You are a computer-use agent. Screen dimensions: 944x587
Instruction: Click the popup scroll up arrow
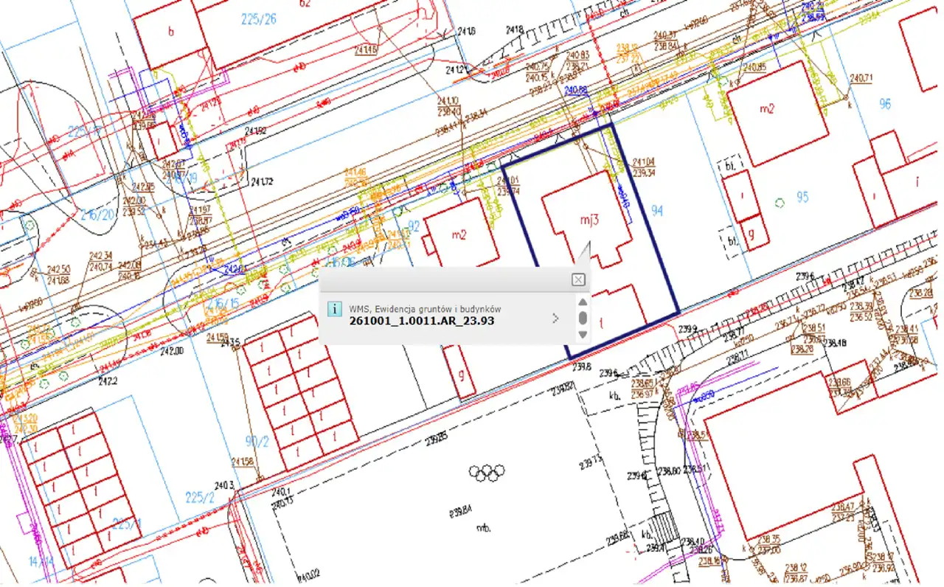click(582, 302)
